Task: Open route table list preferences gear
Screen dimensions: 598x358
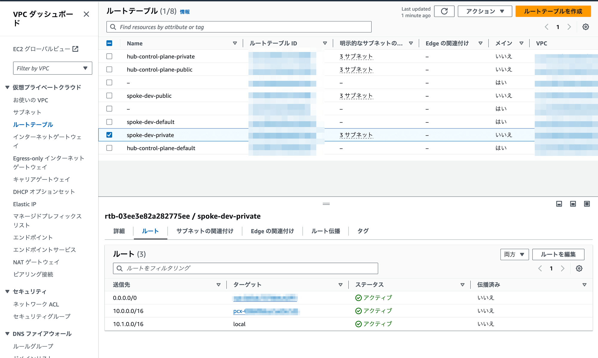Action: tap(586, 27)
